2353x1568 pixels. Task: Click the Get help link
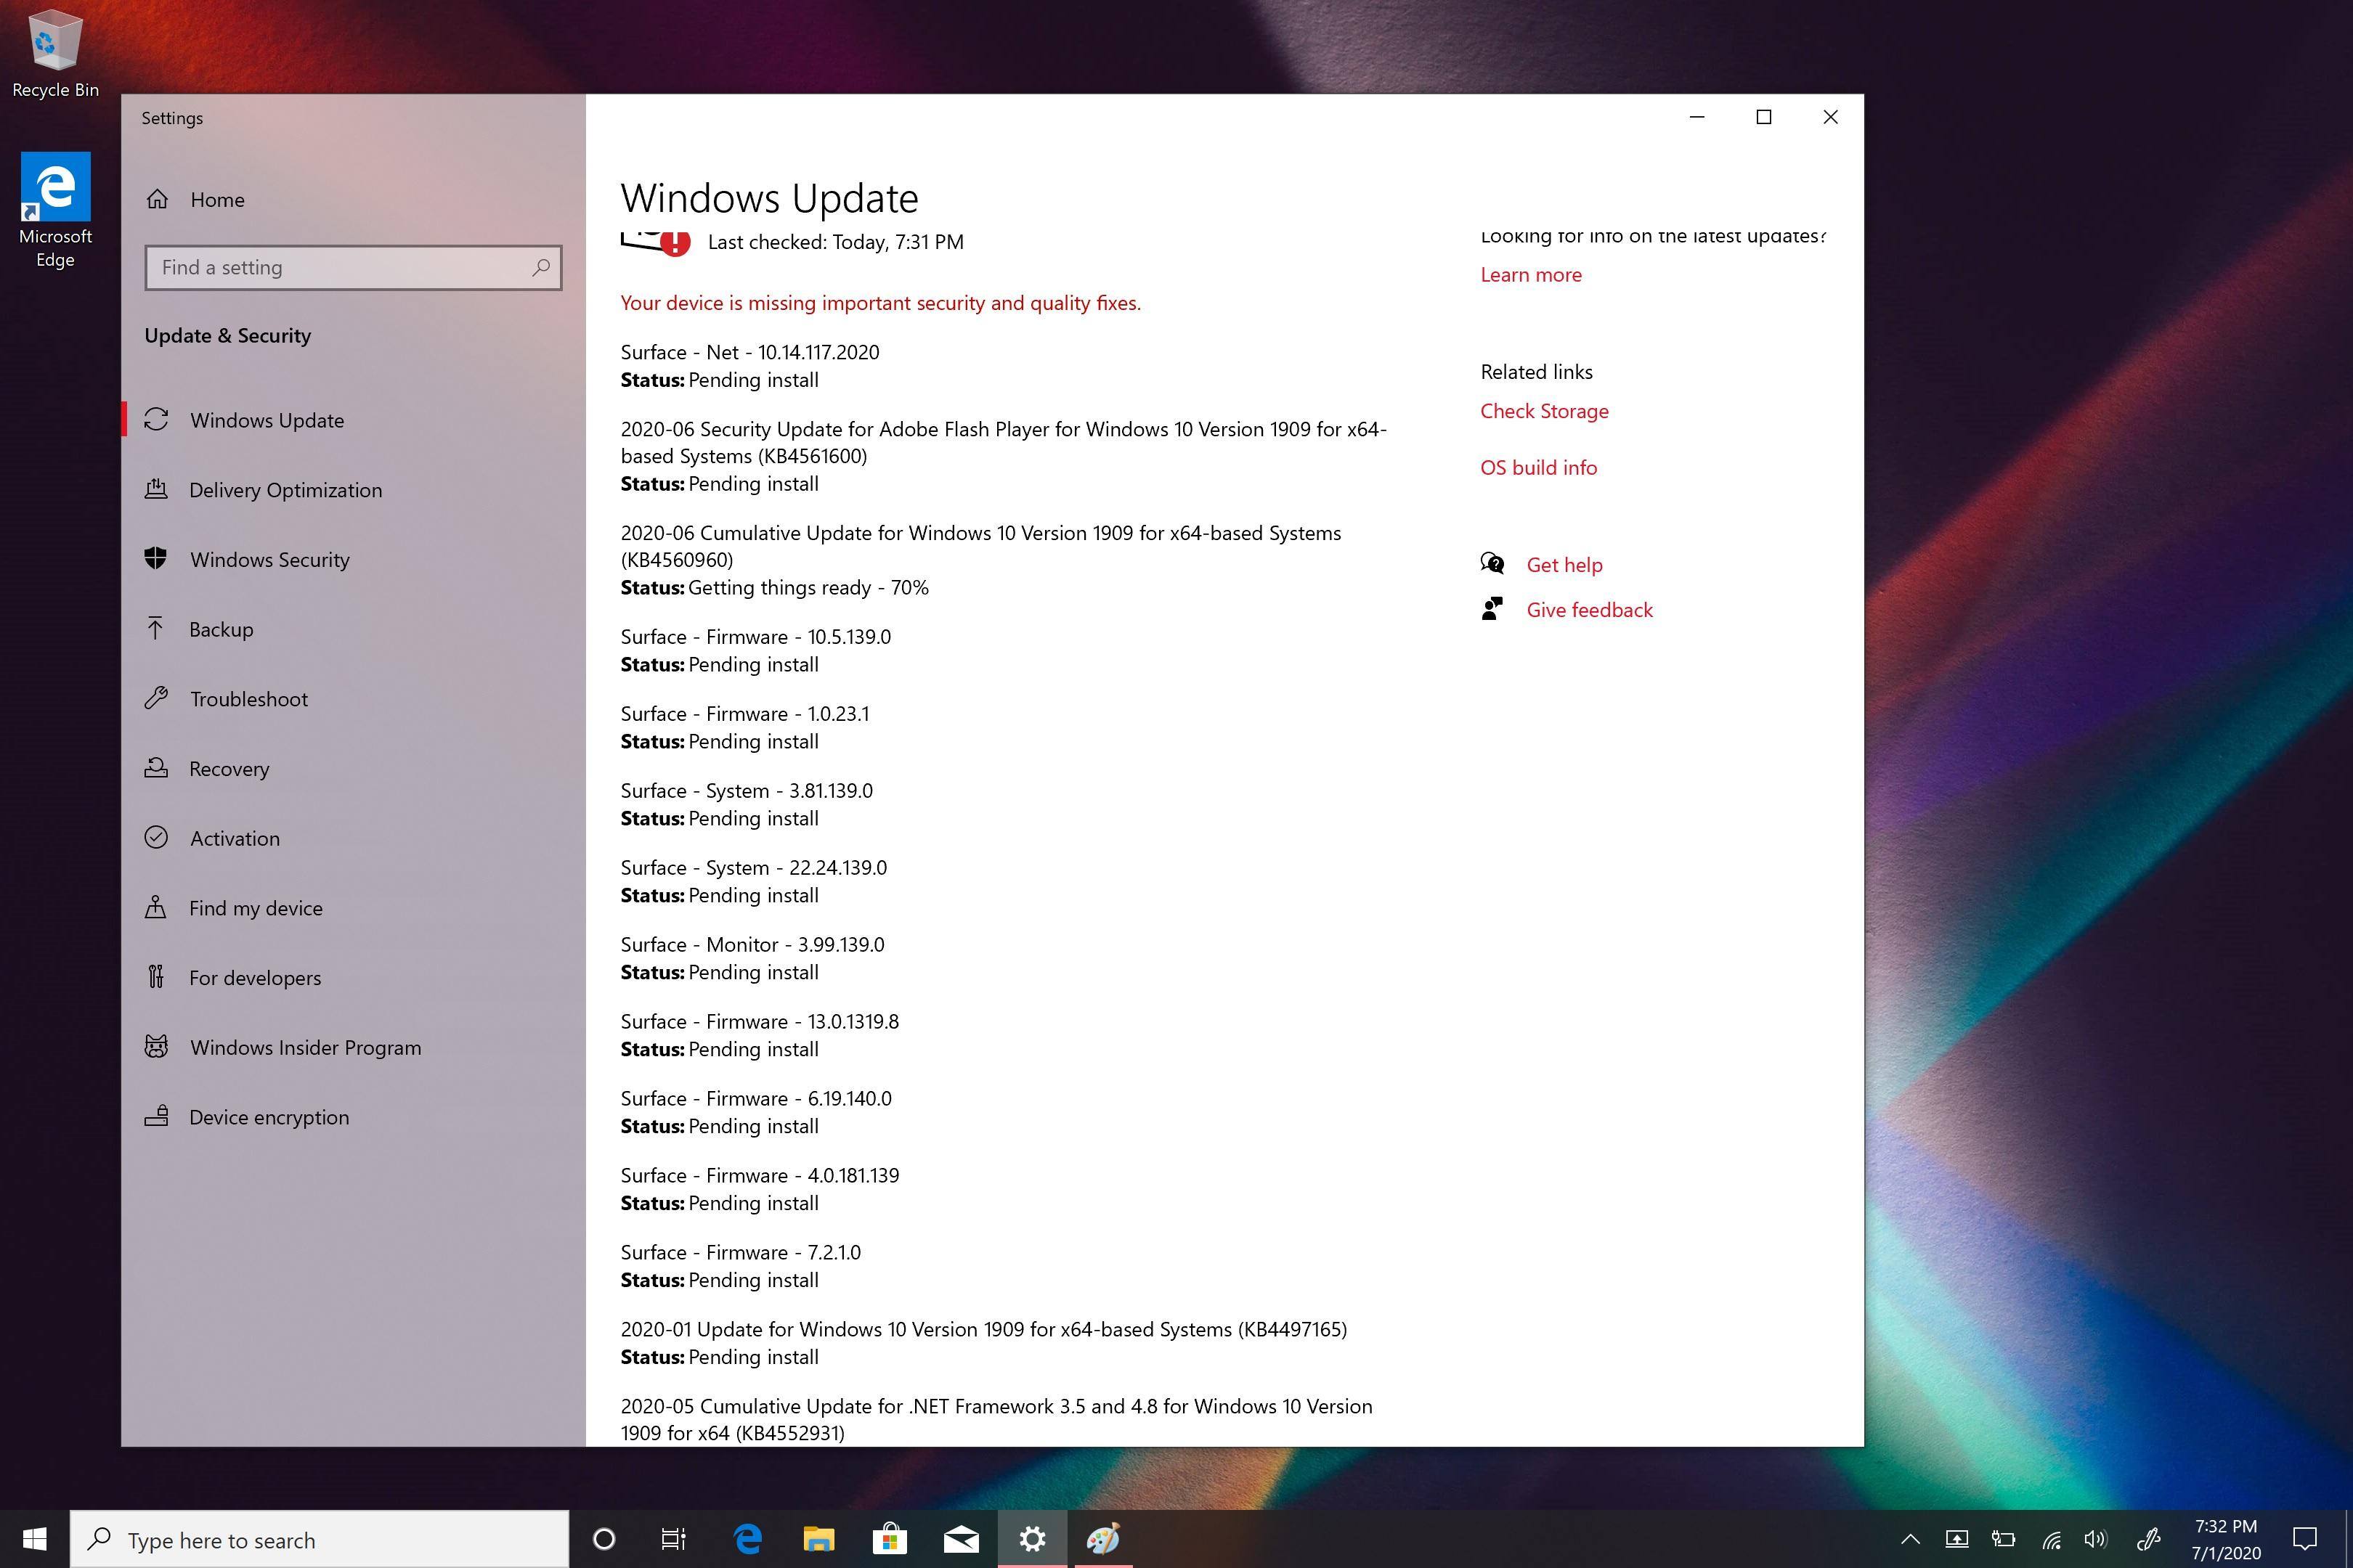click(1564, 565)
